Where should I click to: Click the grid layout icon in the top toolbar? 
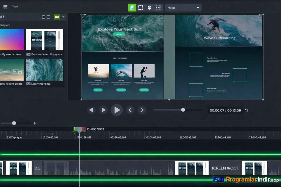coord(158,7)
